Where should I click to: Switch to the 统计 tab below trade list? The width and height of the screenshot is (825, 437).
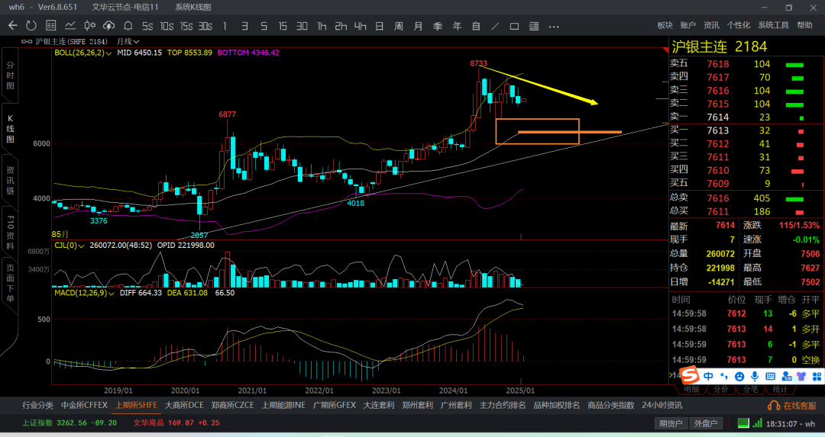[x=780, y=390]
